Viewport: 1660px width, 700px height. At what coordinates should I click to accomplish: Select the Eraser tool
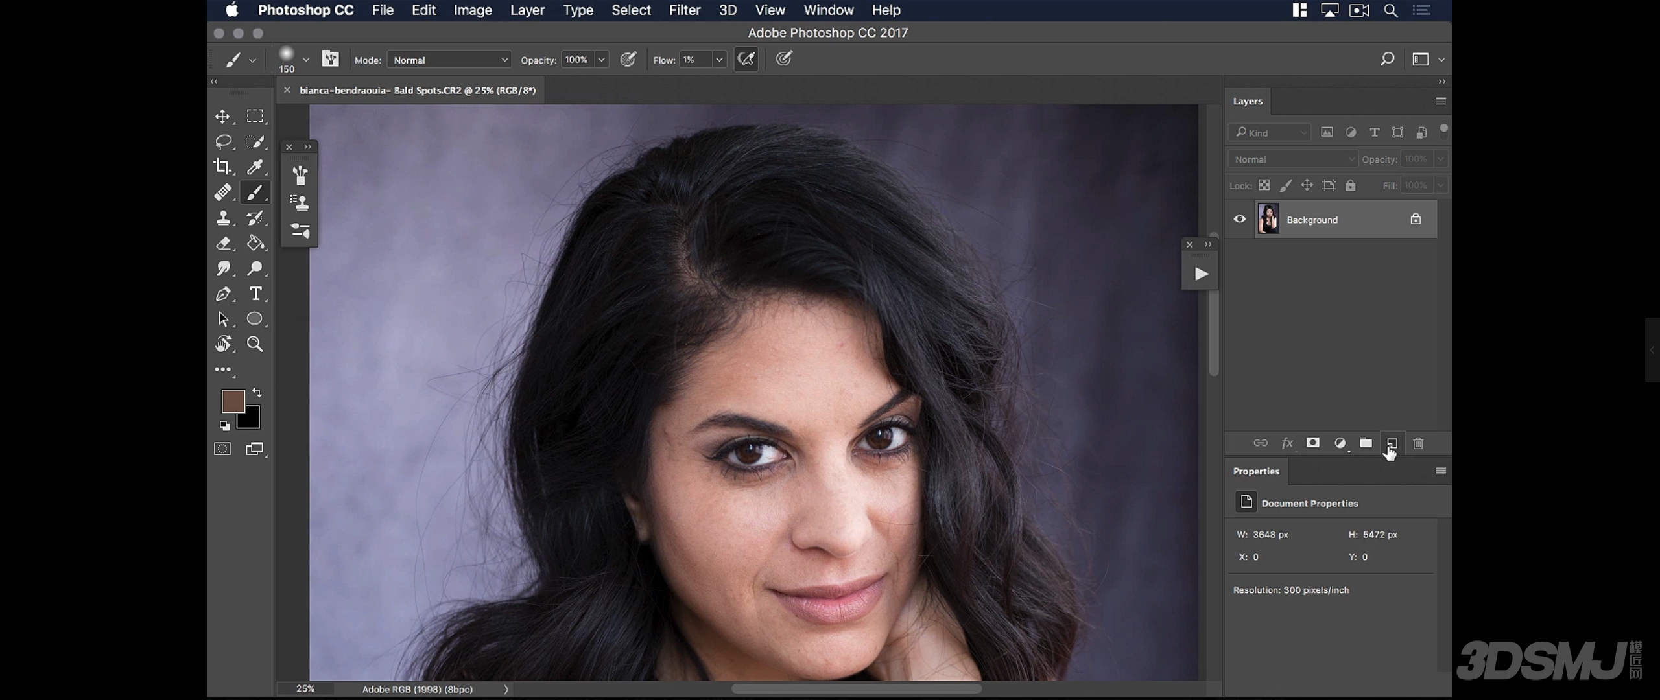[223, 243]
